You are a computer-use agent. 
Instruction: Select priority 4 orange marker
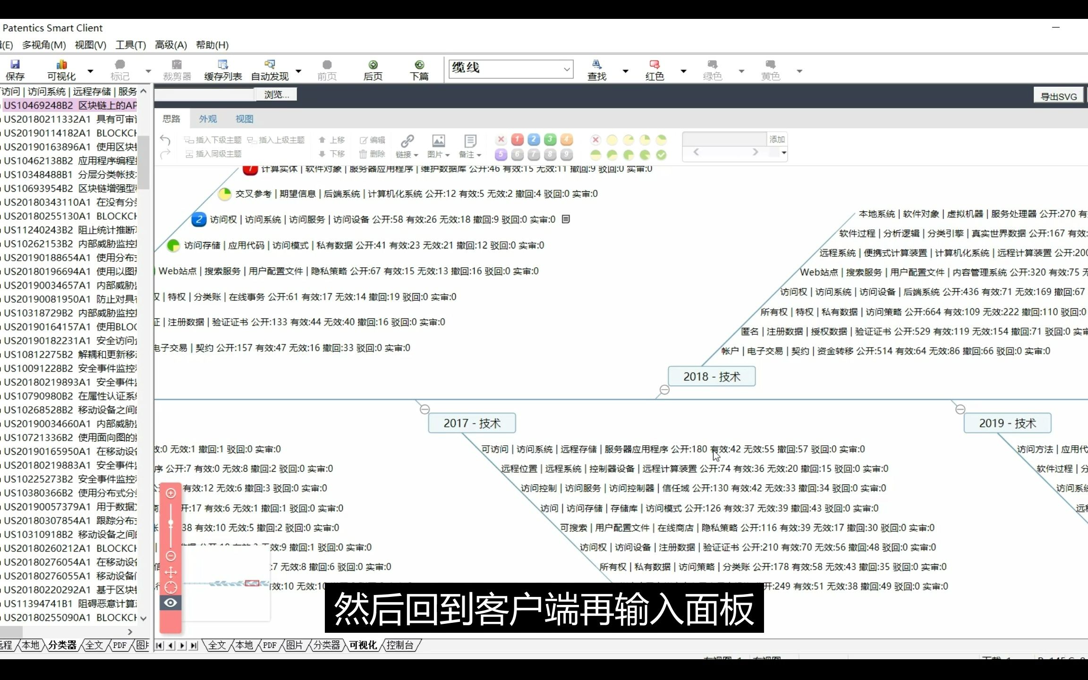(567, 139)
